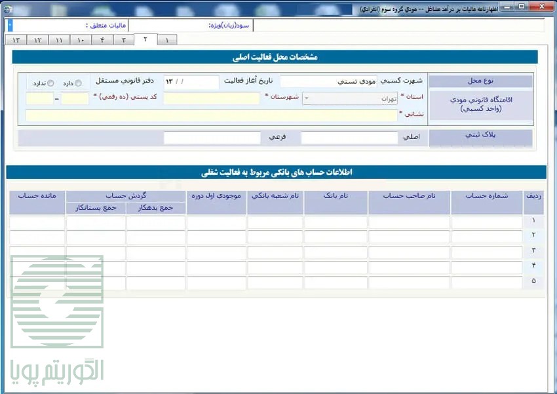Go to tab ۱۳

tap(16, 40)
